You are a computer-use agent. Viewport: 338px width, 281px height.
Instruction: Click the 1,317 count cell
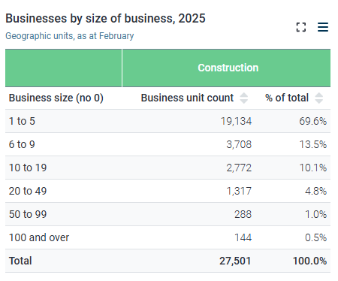click(239, 191)
